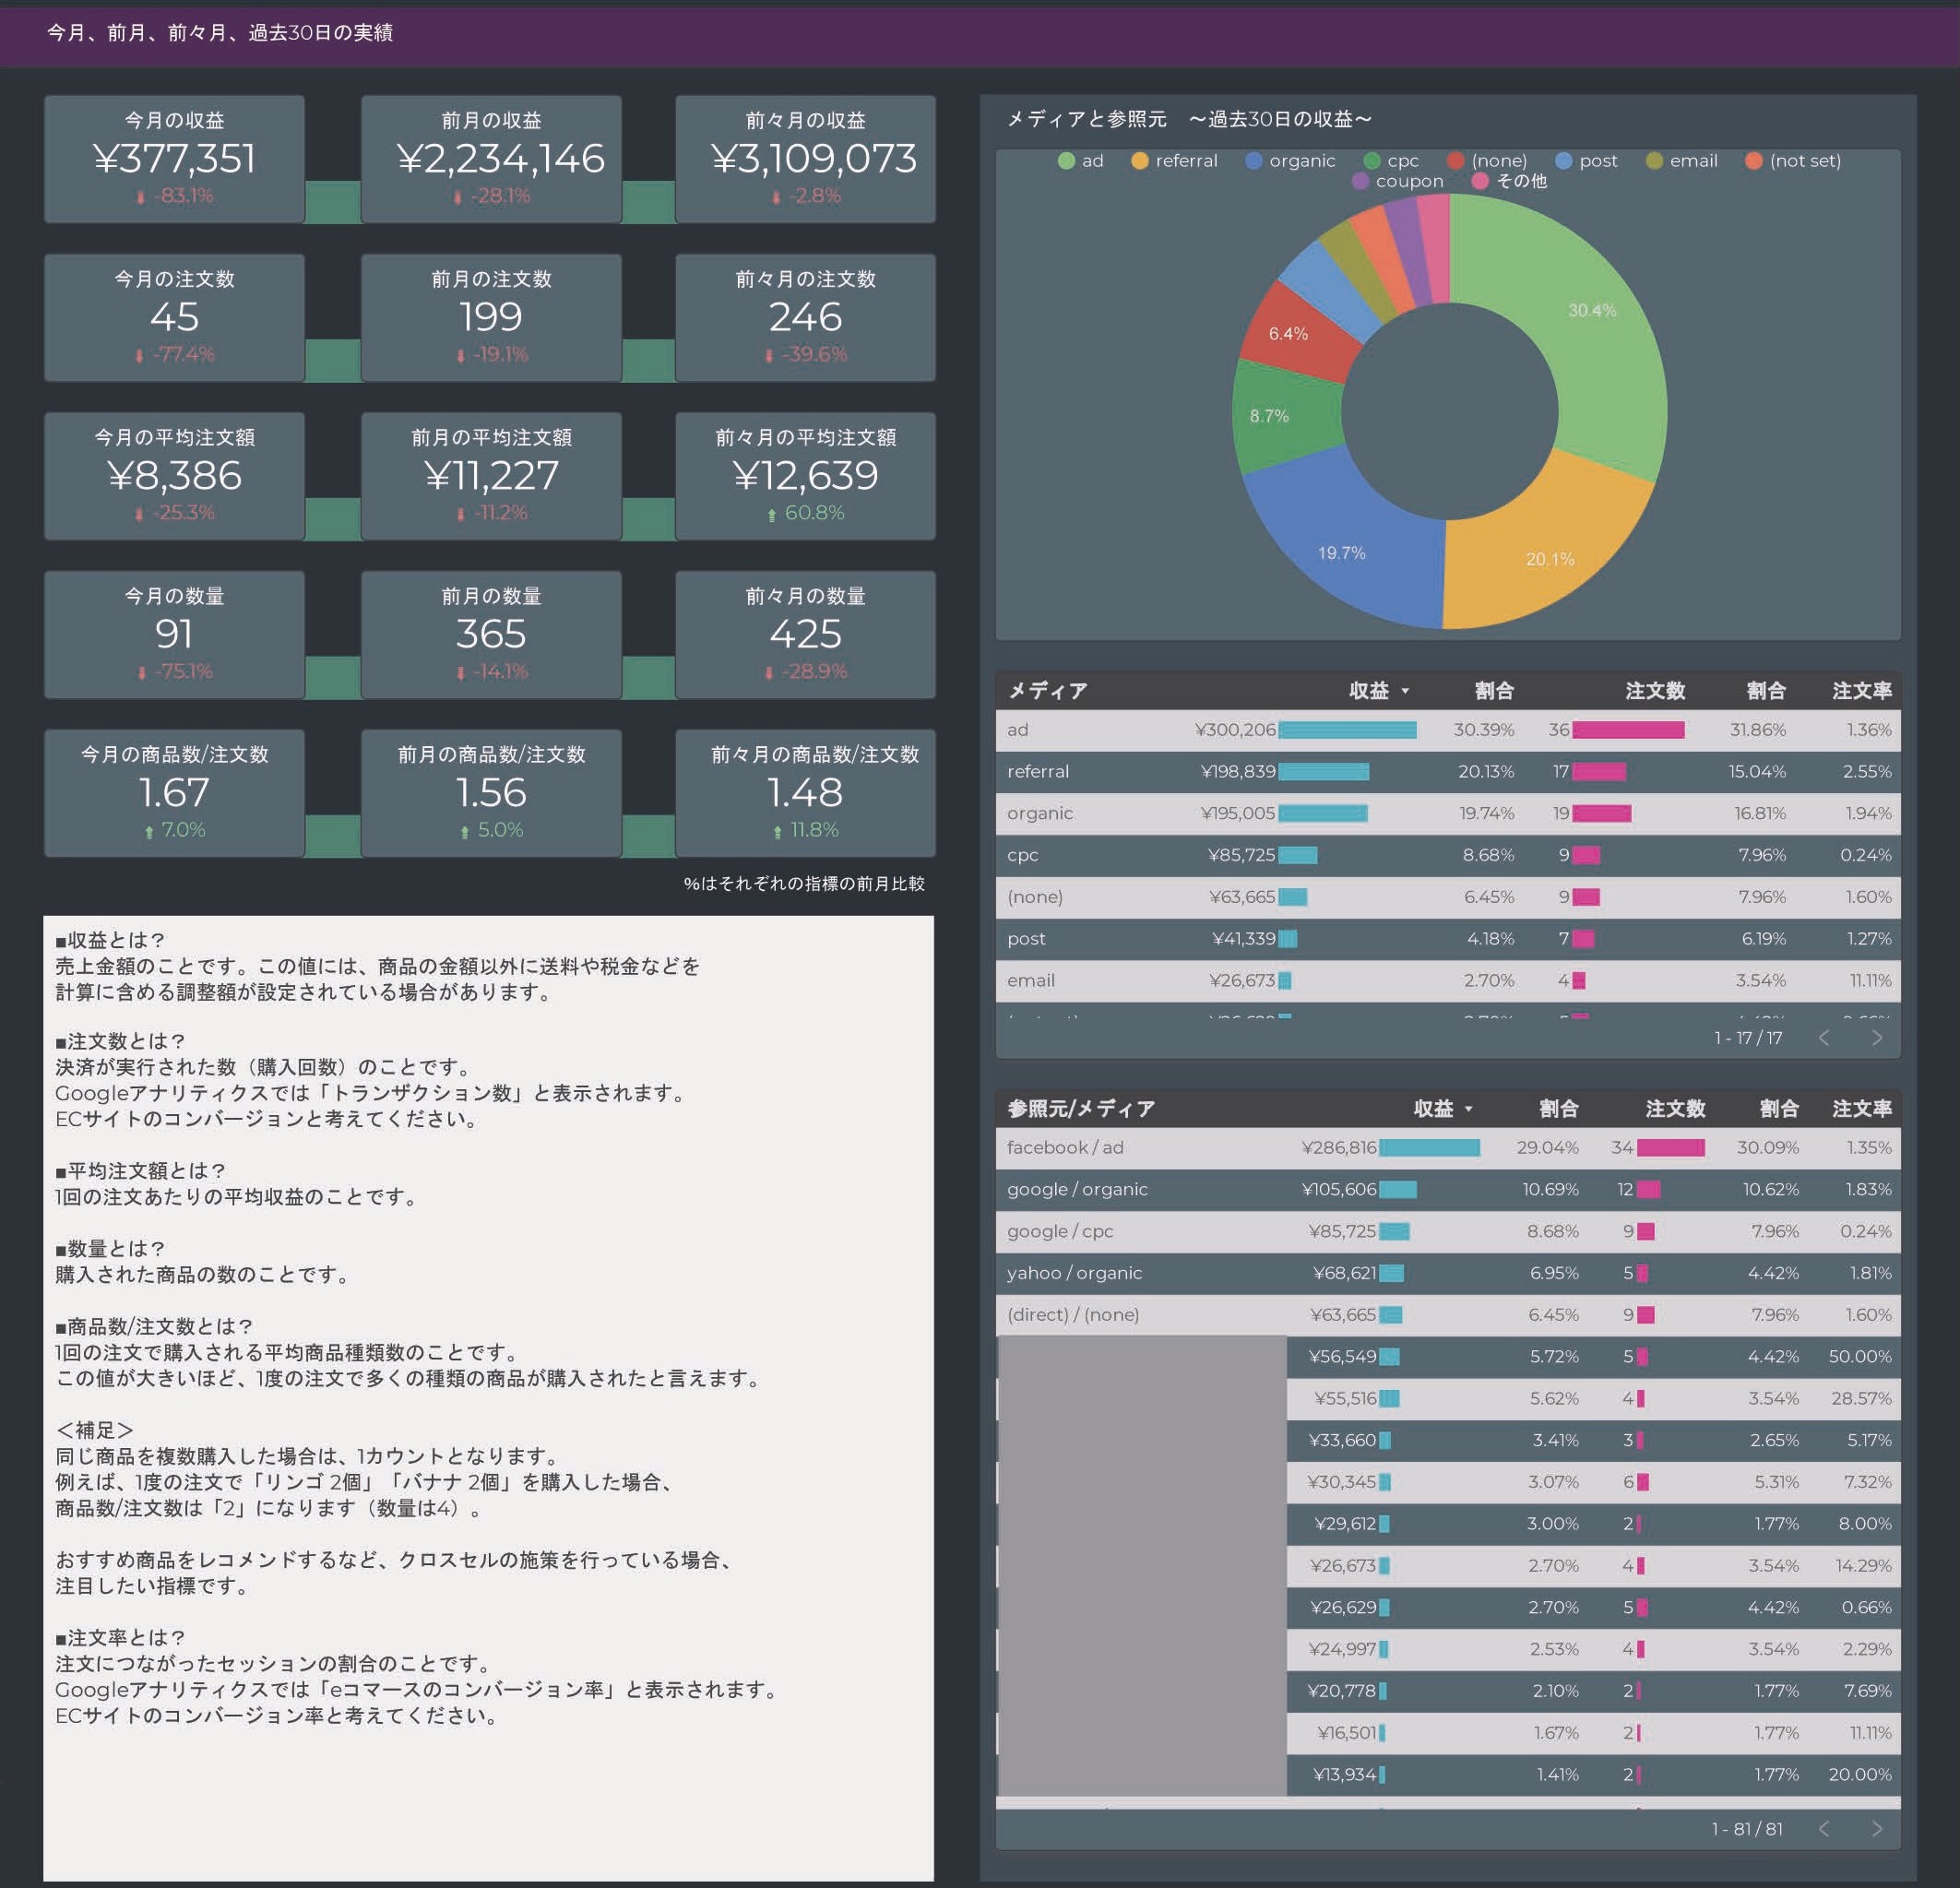Go to previous page of メディア table
Screen dimensions: 1960x1888
coord(1824,1038)
